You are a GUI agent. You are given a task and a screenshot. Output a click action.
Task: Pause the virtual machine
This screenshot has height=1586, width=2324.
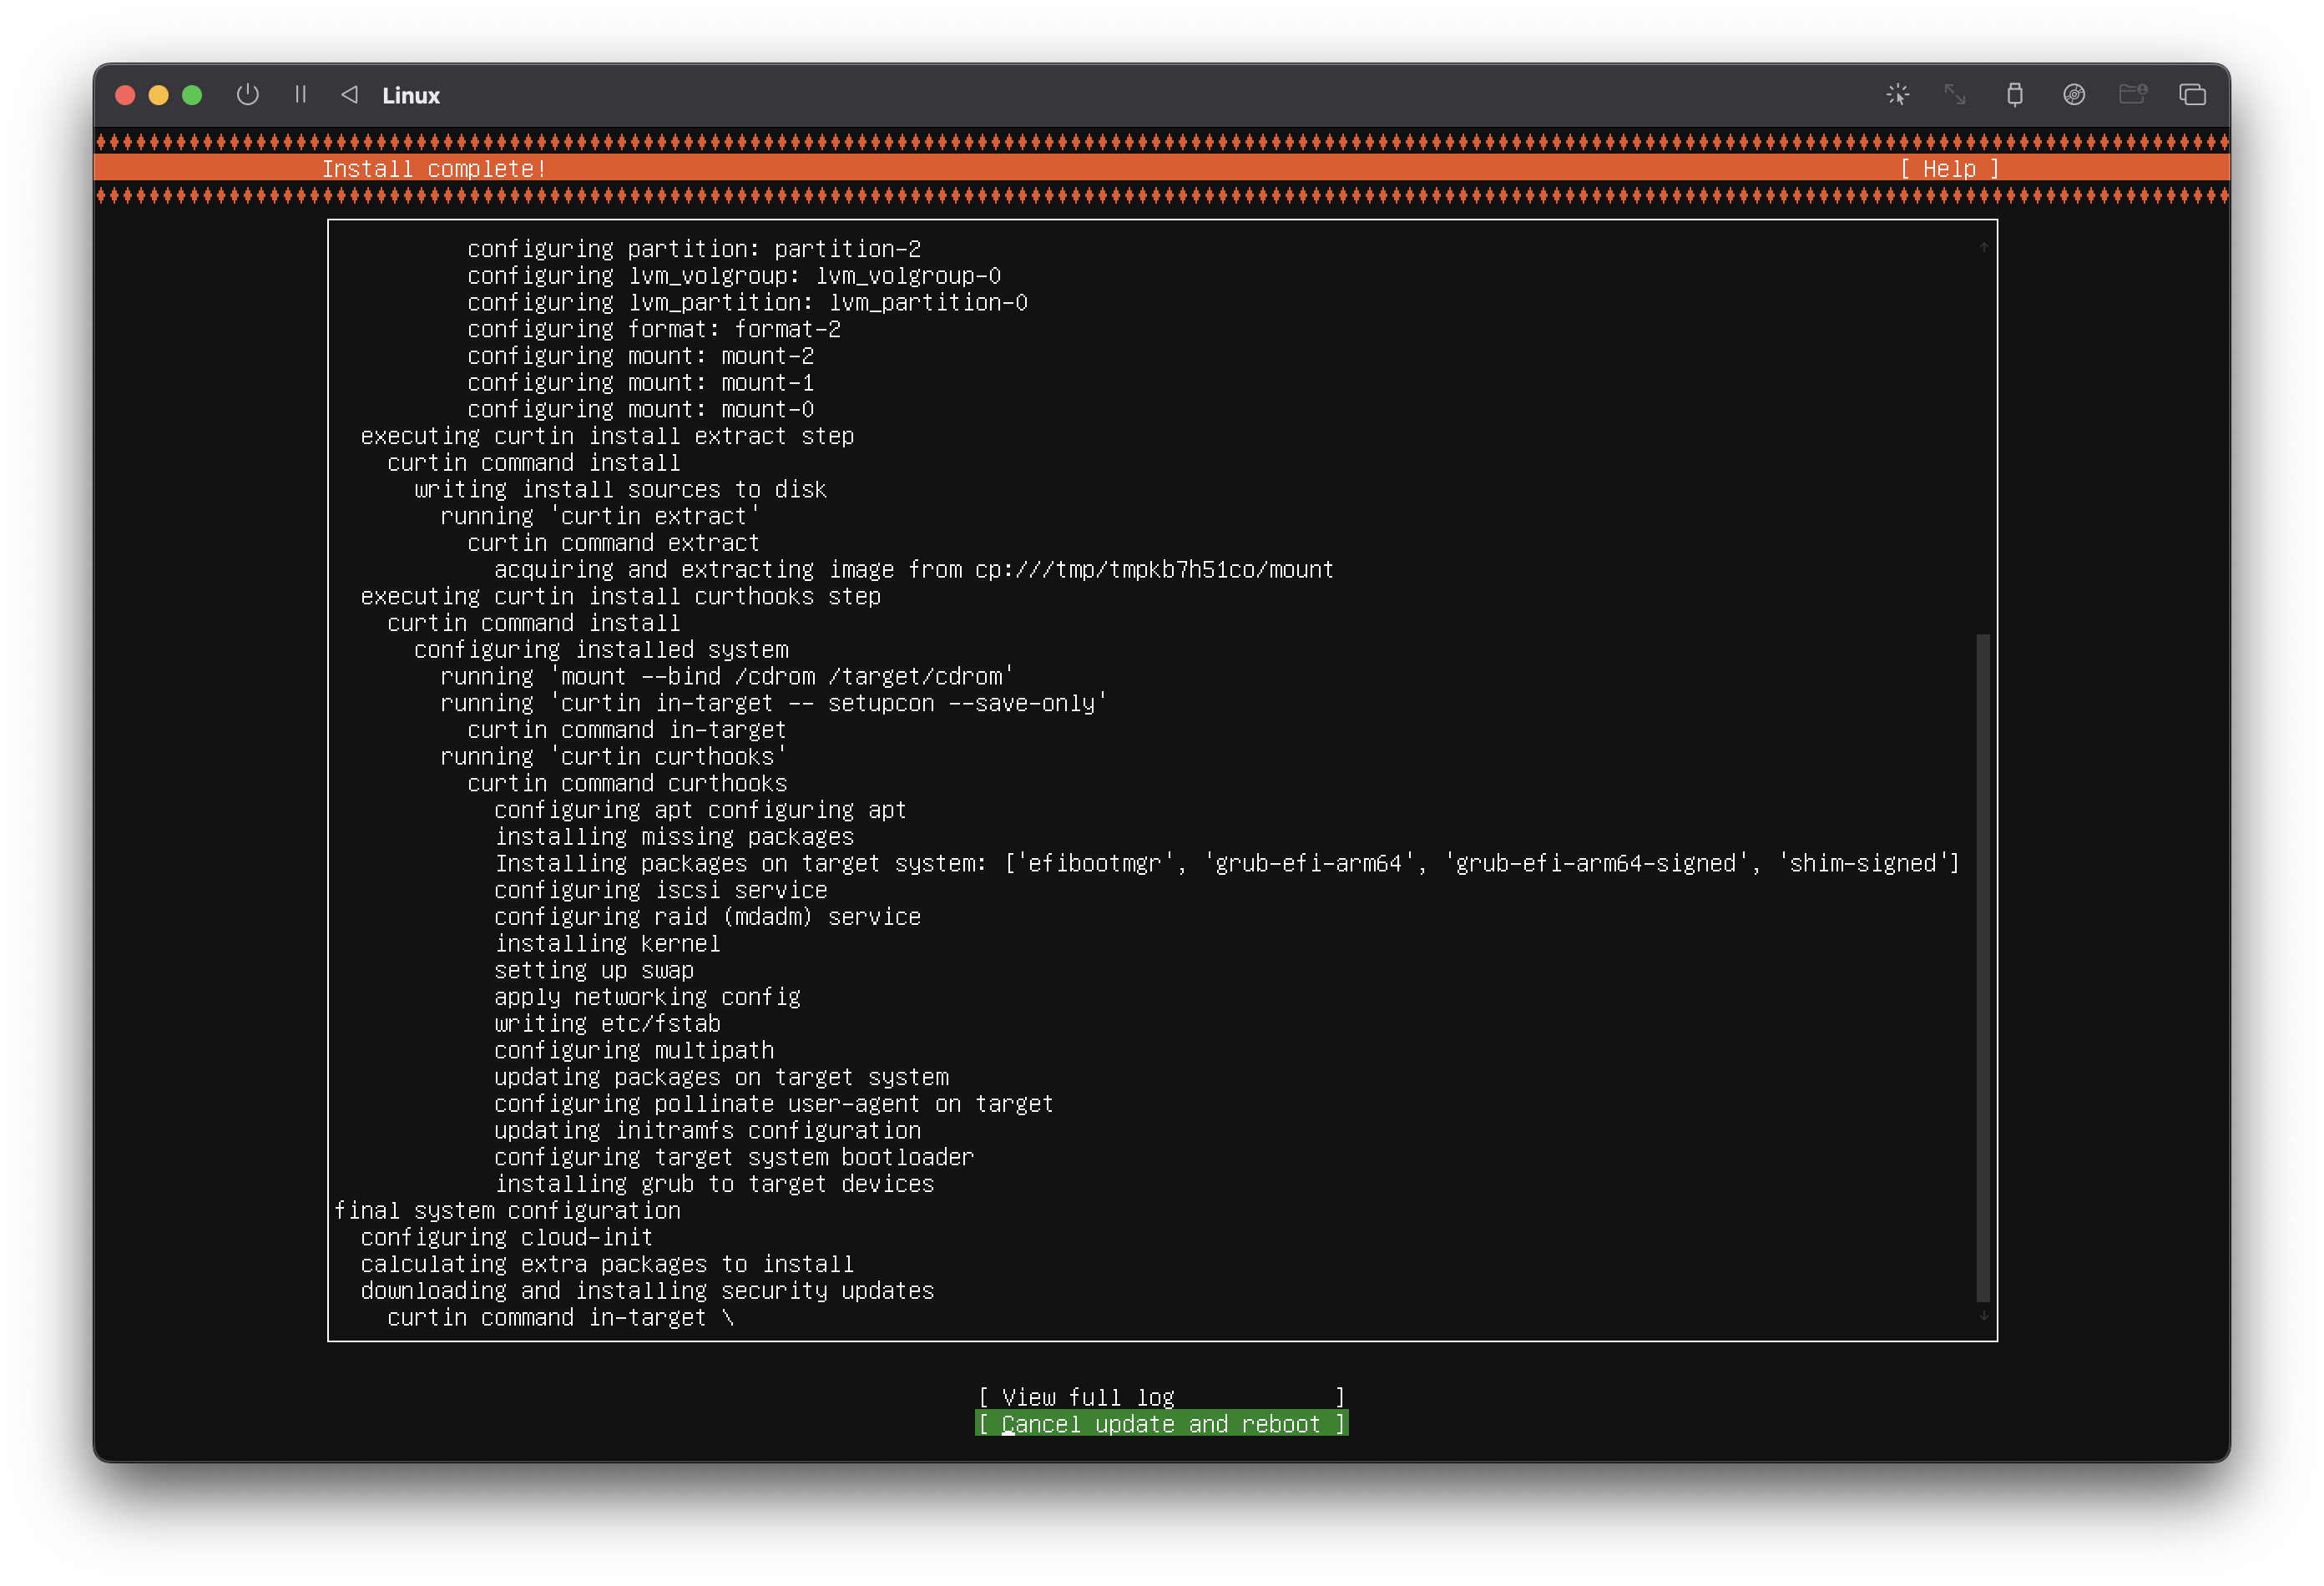click(x=300, y=95)
